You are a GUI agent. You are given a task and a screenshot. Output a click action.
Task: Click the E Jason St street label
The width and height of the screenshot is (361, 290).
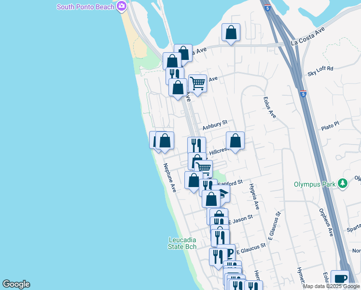(x=241, y=220)
